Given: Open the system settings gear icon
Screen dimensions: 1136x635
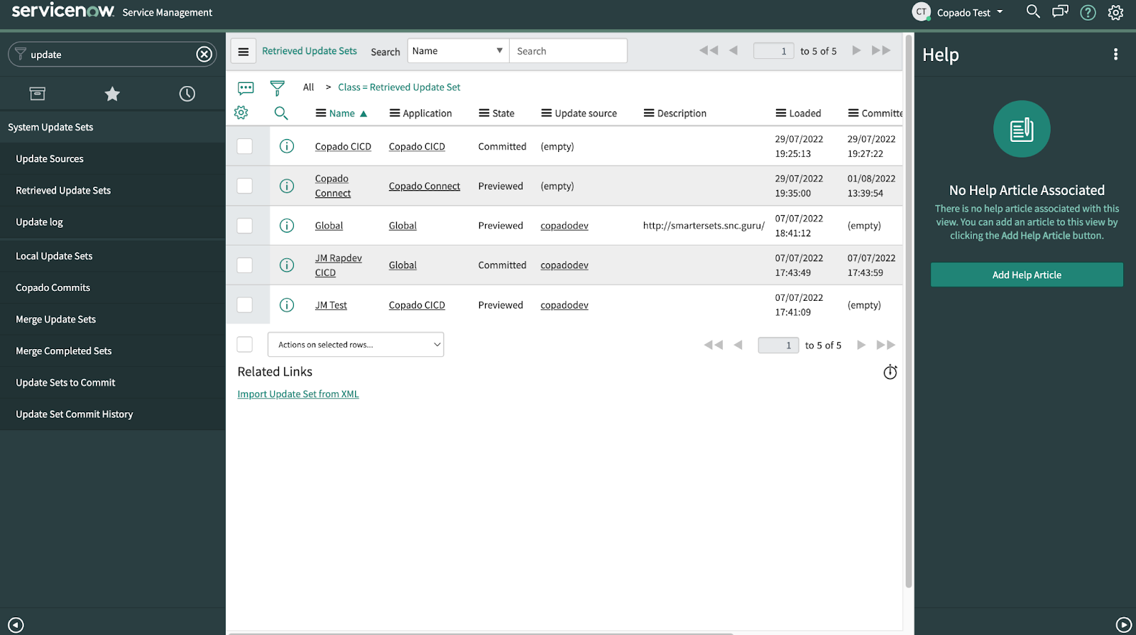Looking at the screenshot, I should [1115, 12].
